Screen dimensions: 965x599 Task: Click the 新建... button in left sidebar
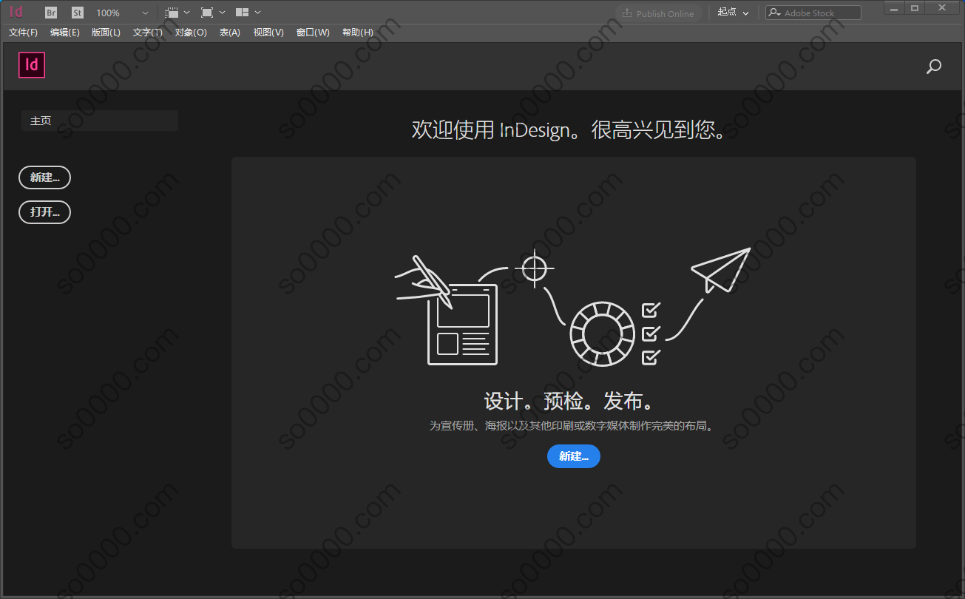coord(44,177)
